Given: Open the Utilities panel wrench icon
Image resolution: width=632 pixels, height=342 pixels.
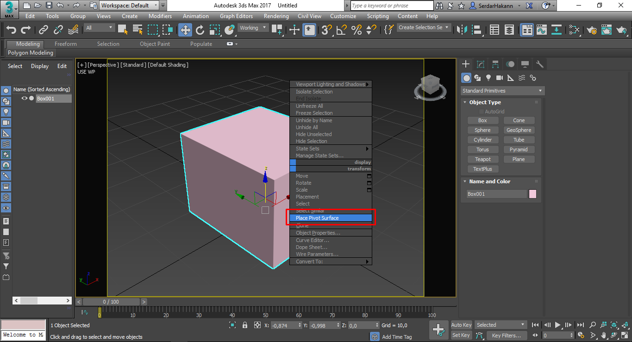Looking at the screenshot, I should coord(539,64).
